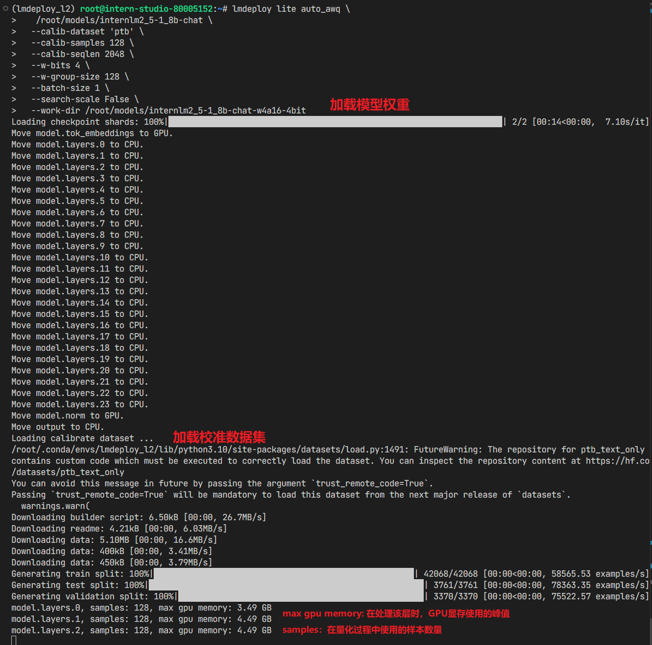Select the max gpu memory annotation text

397,614
